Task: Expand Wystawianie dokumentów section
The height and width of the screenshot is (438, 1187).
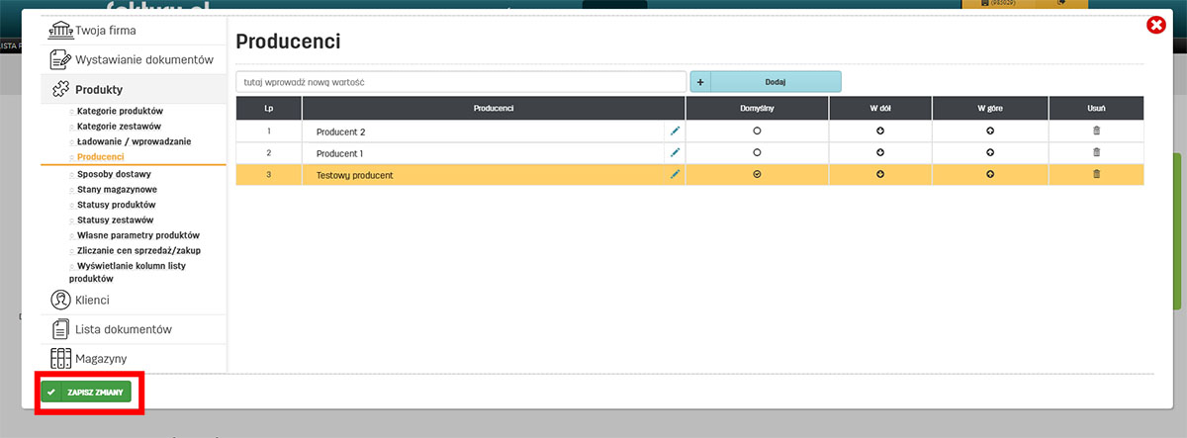Action: pos(143,59)
